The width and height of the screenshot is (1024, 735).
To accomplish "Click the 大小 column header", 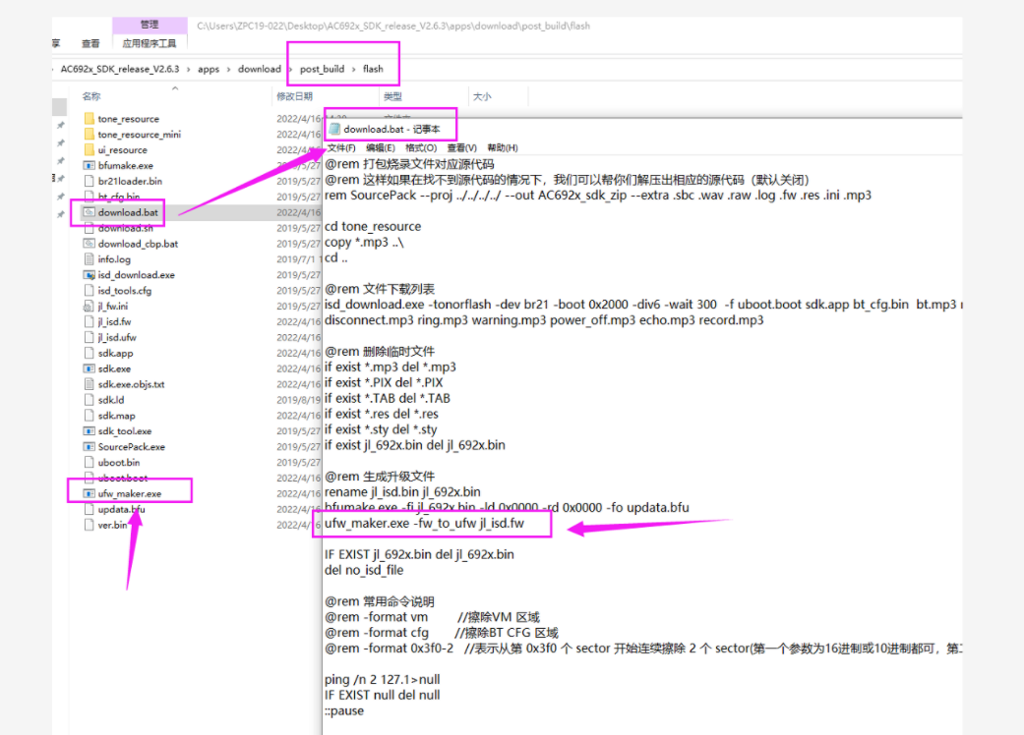I will tap(482, 96).
